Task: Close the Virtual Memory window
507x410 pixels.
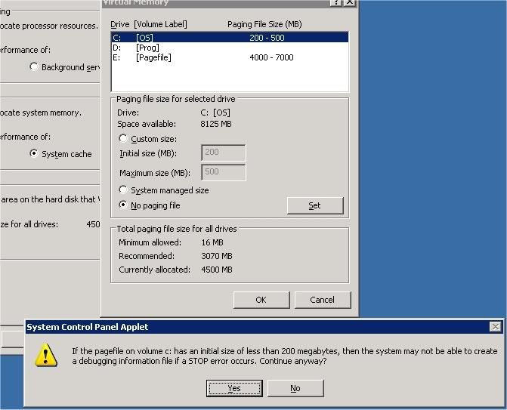Action: [x=349, y=3]
